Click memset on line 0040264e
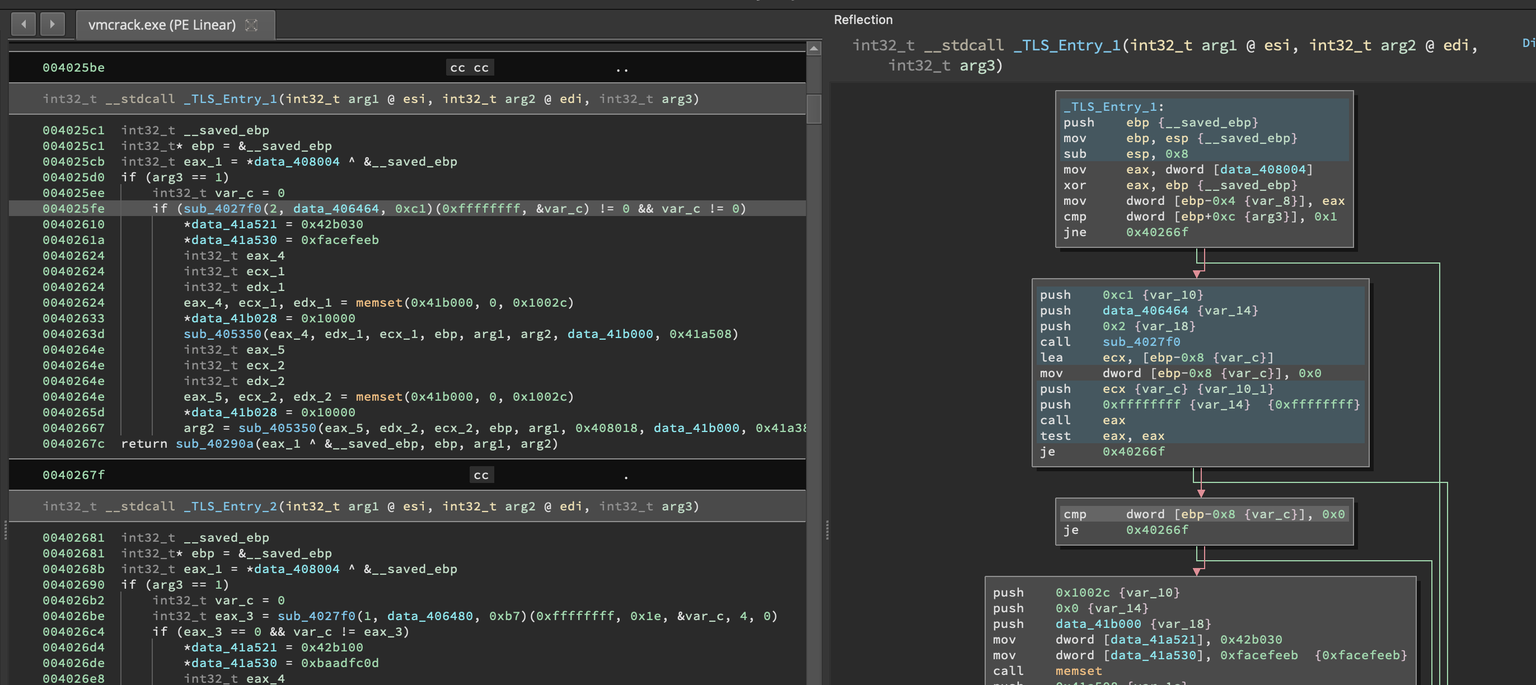This screenshot has height=685, width=1536. tap(379, 396)
